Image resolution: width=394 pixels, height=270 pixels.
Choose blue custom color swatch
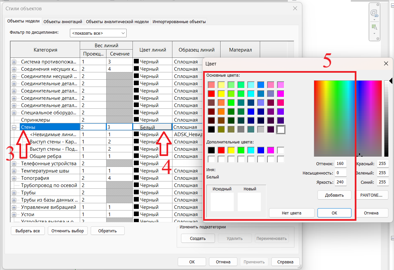[x=261, y=150]
